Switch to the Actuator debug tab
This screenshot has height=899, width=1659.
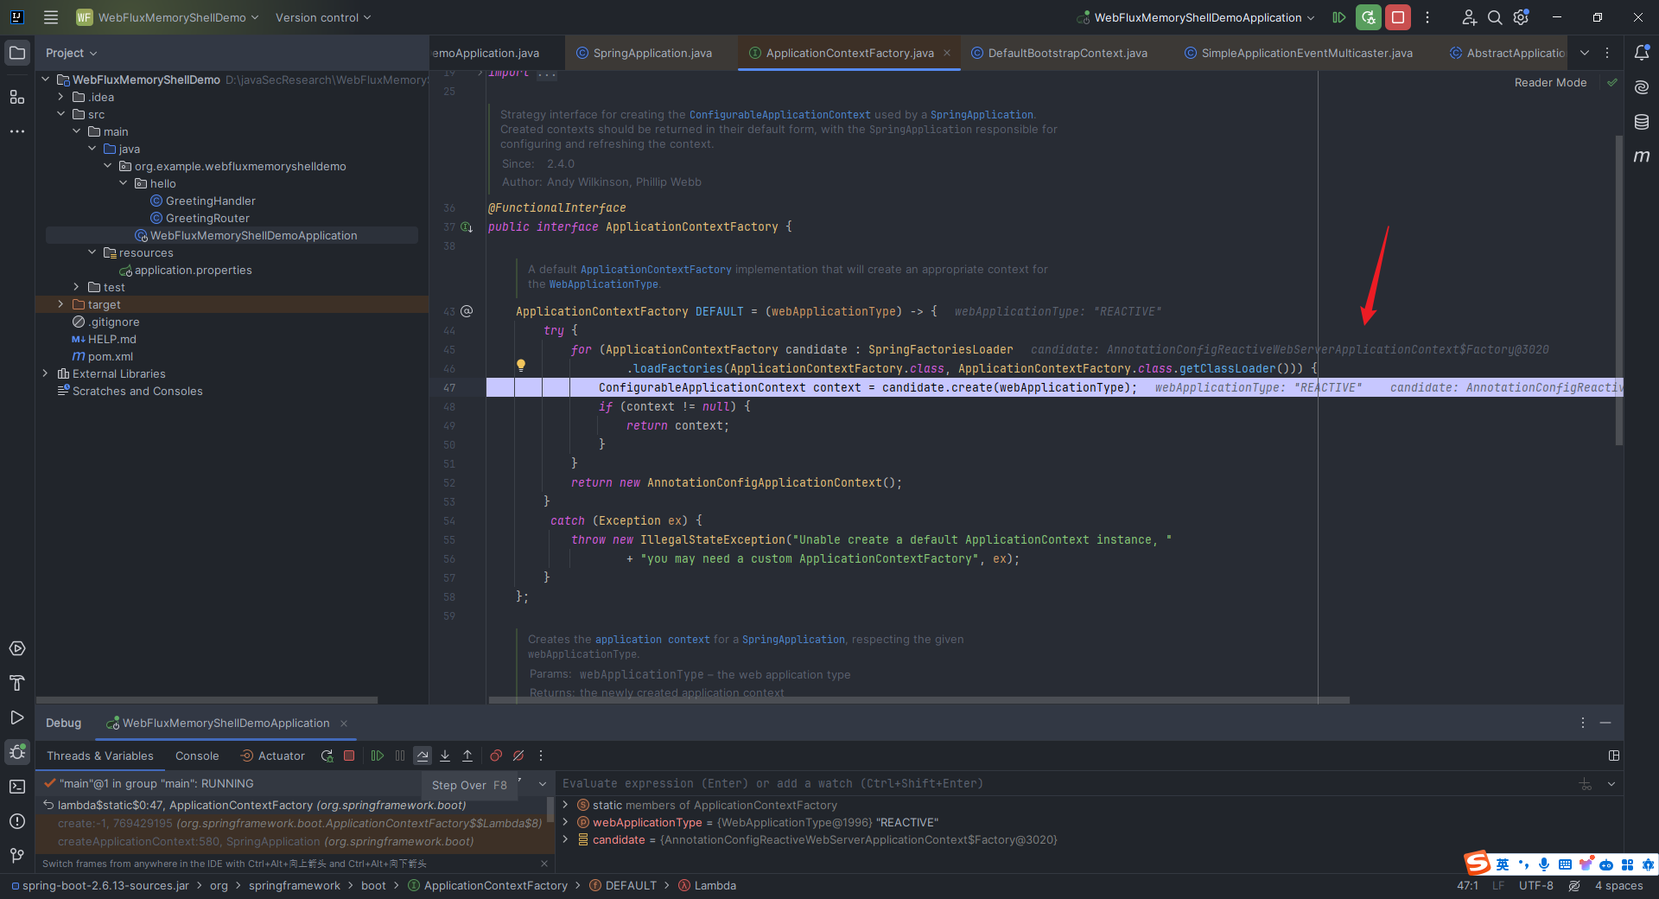point(273,756)
